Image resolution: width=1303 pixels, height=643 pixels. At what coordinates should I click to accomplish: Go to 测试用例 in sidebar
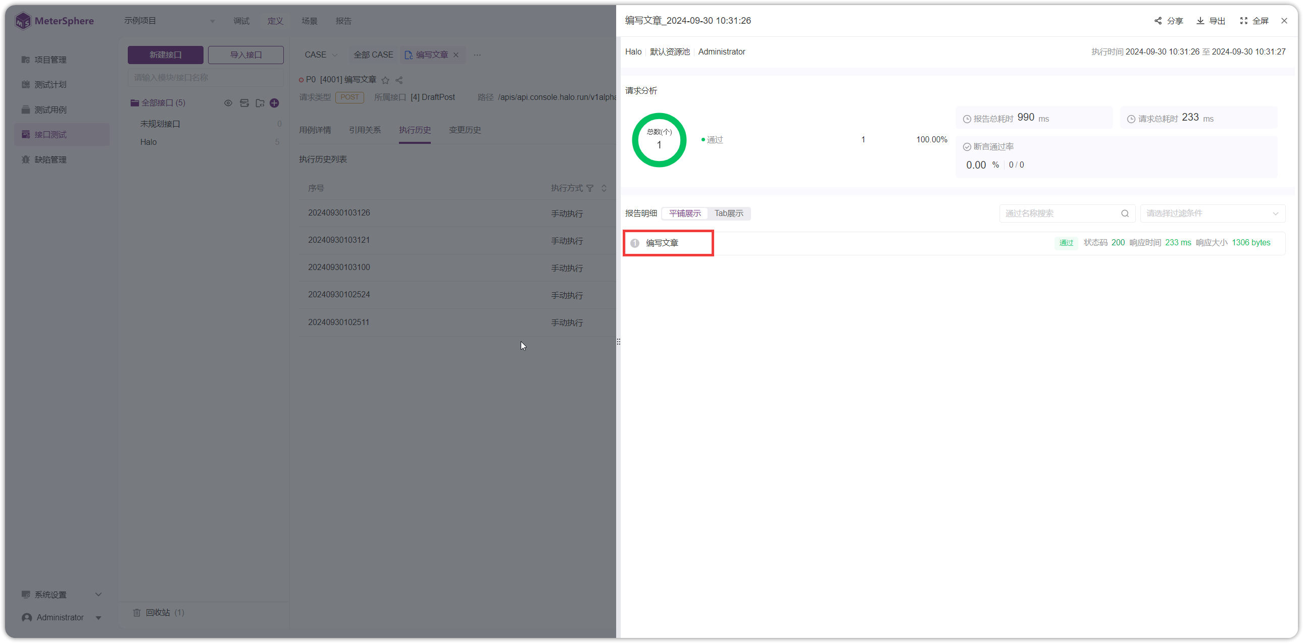[62, 110]
